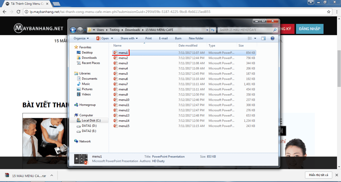This screenshot has height=182, width=341.
Task: Click Downloads in the breadcrumb path
Action: pyautogui.click(x=133, y=30)
